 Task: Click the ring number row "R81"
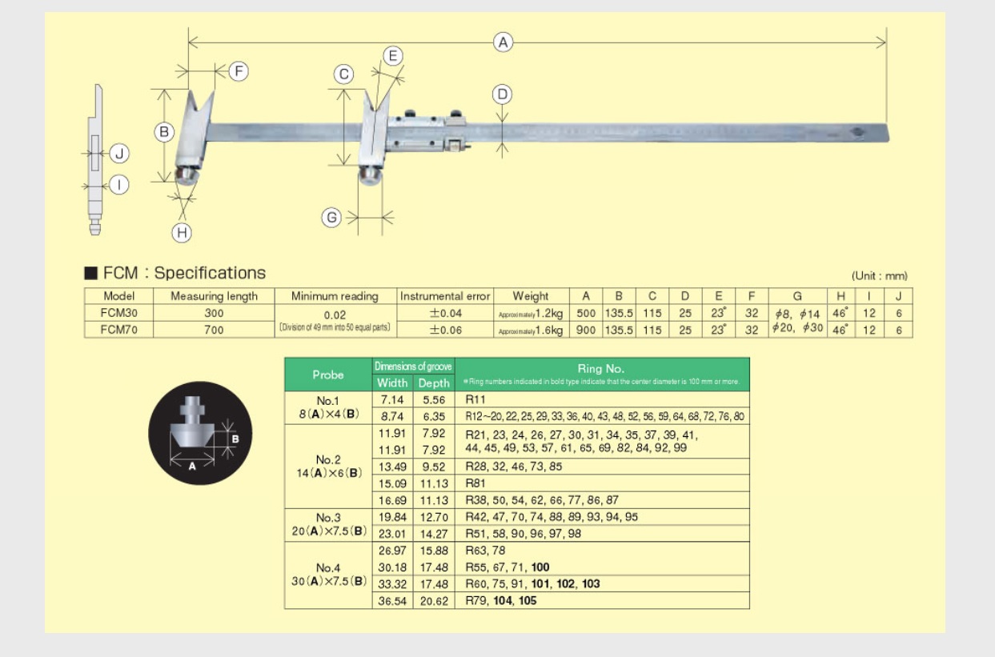[601, 483]
